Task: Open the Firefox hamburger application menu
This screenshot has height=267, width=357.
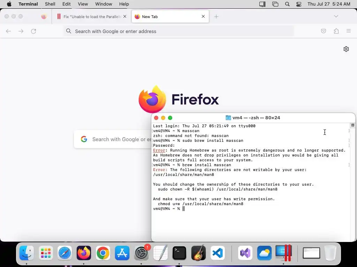Action: [349, 31]
